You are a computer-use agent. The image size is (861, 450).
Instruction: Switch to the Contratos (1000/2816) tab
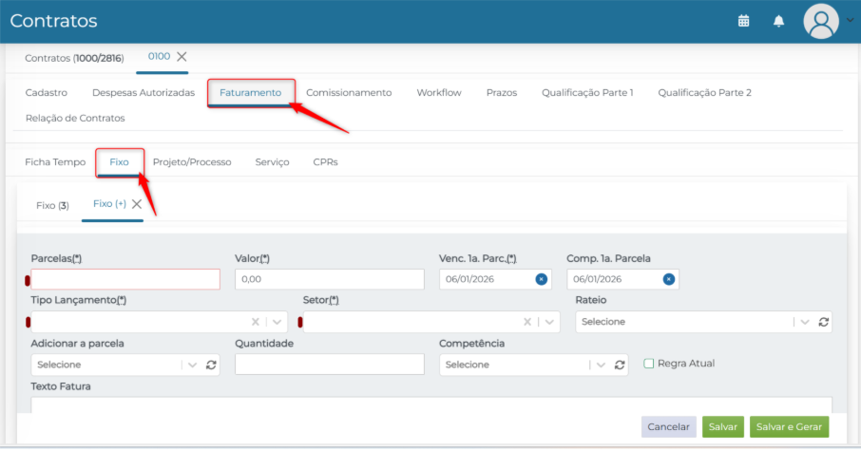point(74,58)
